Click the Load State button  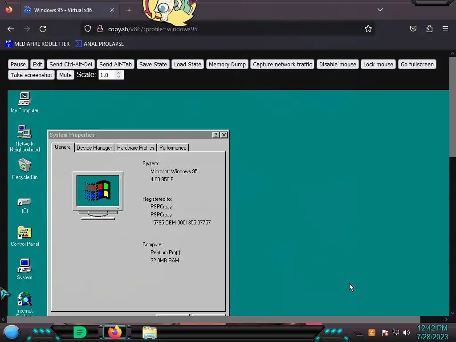coord(187,64)
